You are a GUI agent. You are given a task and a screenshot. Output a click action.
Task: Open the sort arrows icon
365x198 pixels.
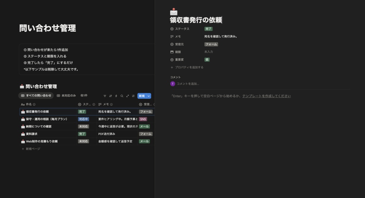click(x=110, y=96)
